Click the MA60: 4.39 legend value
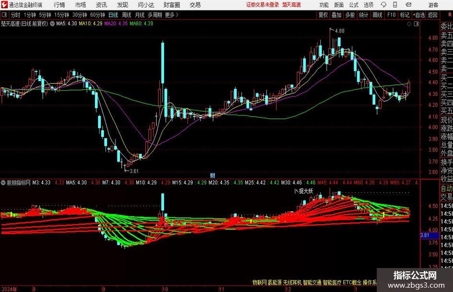 pyautogui.click(x=141, y=23)
